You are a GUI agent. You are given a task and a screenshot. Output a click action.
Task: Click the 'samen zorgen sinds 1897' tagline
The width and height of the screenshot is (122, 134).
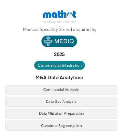60,22
